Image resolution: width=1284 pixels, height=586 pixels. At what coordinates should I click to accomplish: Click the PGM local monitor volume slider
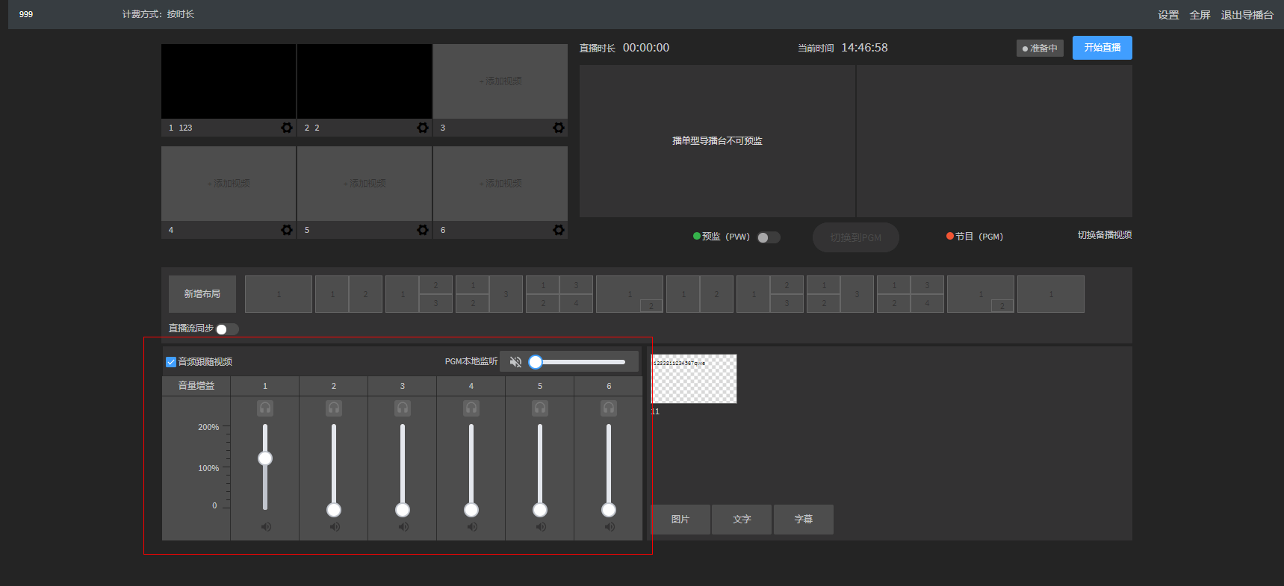580,362
